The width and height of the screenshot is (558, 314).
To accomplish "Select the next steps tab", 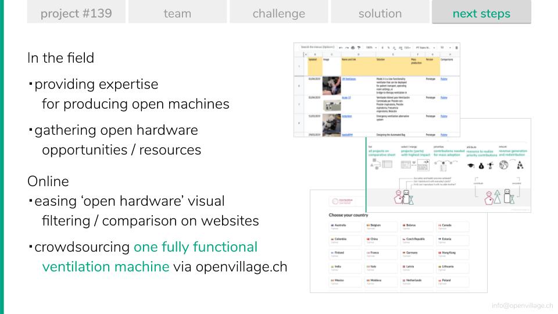I will point(481,12).
